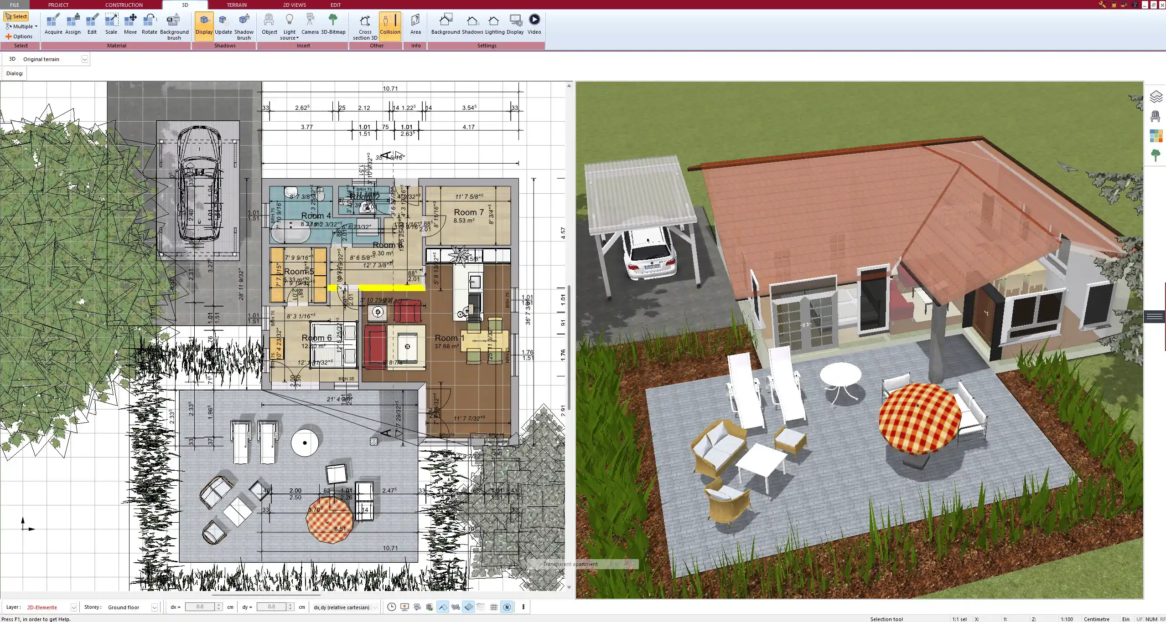Start Video recording tool
This screenshot has height=622, width=1166.
pos(534,24)
